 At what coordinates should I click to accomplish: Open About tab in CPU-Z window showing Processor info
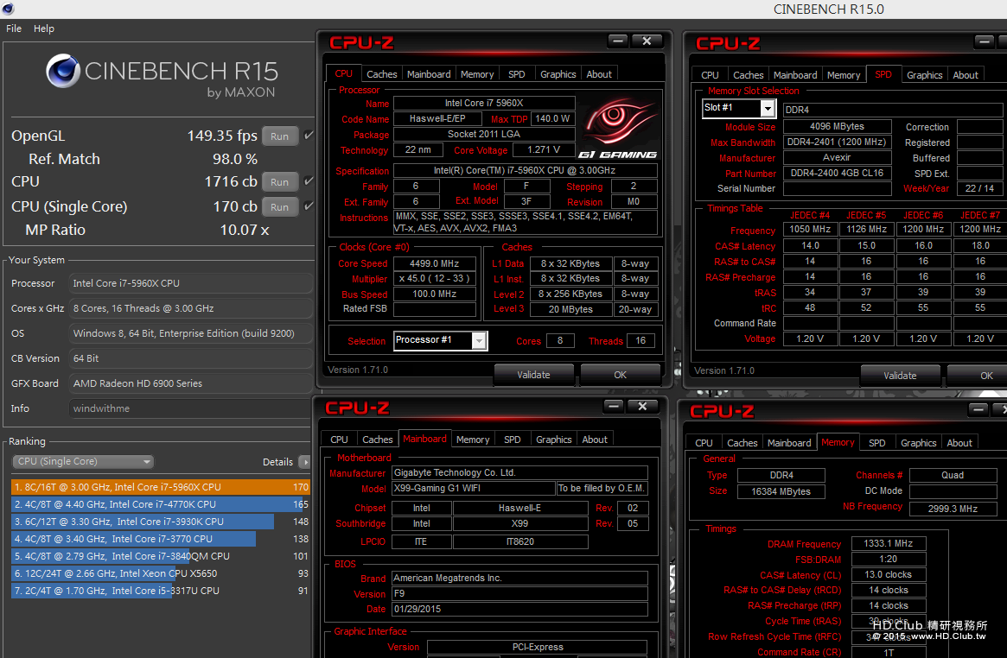[599, 74]
